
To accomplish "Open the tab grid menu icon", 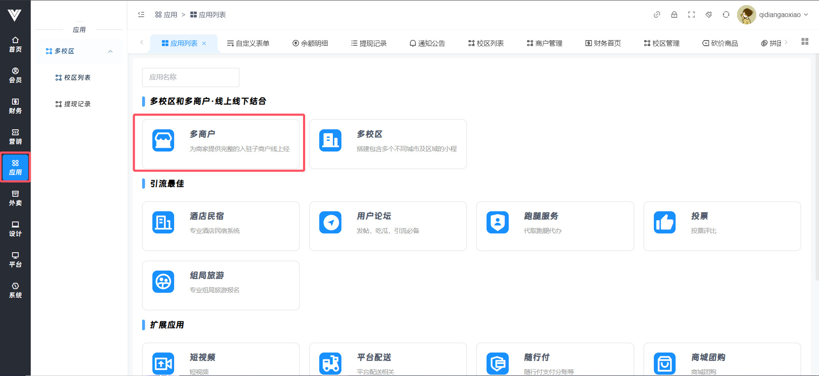I will click(804, 41).
